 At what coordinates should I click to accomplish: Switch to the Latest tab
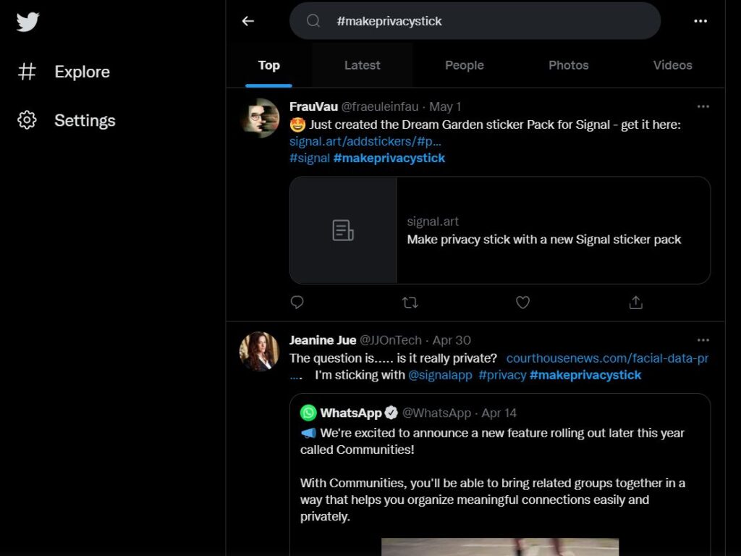(362, 65)
